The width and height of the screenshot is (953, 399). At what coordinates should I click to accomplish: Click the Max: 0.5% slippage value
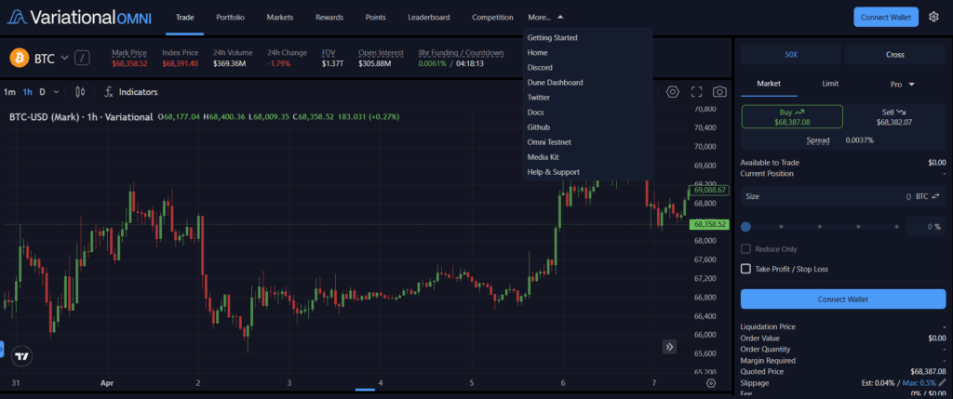[x=919, y=383]
